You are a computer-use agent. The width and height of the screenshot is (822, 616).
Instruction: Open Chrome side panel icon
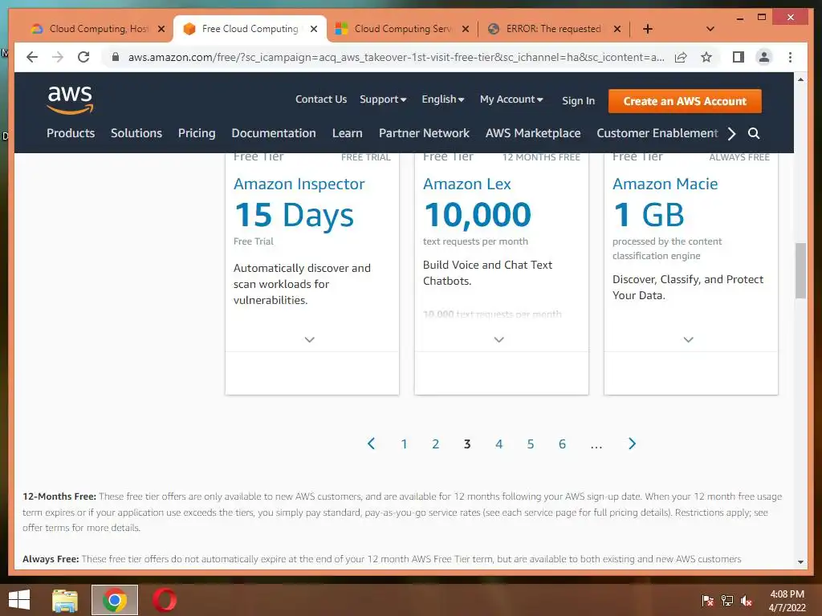pyautogui.click(x=739, y=57)
